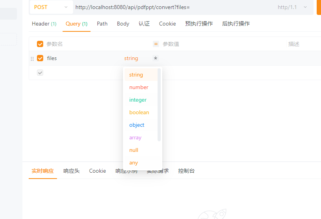
Task: Click the 参数值 column header
Action: click(x=171, y=44)
